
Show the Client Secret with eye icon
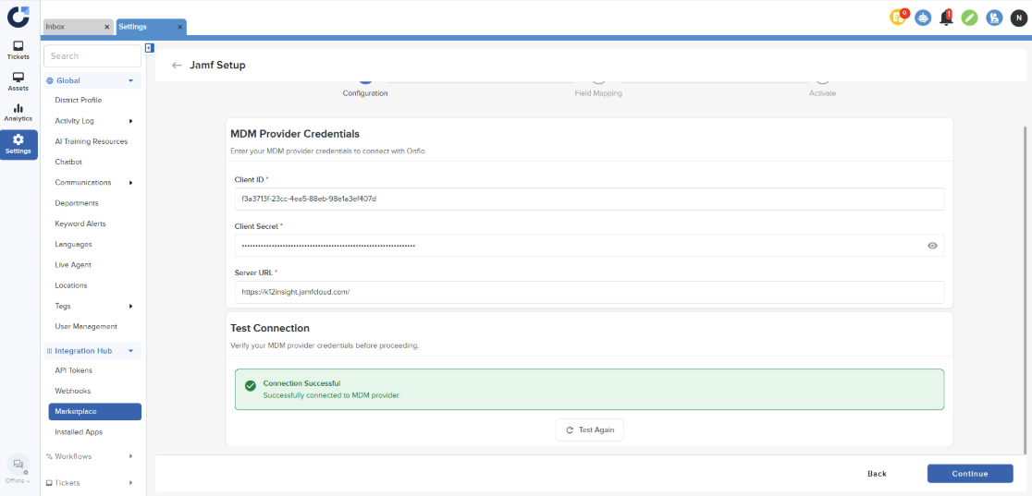932,246
